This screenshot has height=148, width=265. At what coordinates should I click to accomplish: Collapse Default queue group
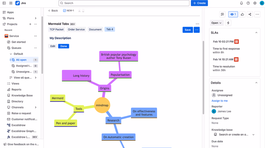[11, 54]
